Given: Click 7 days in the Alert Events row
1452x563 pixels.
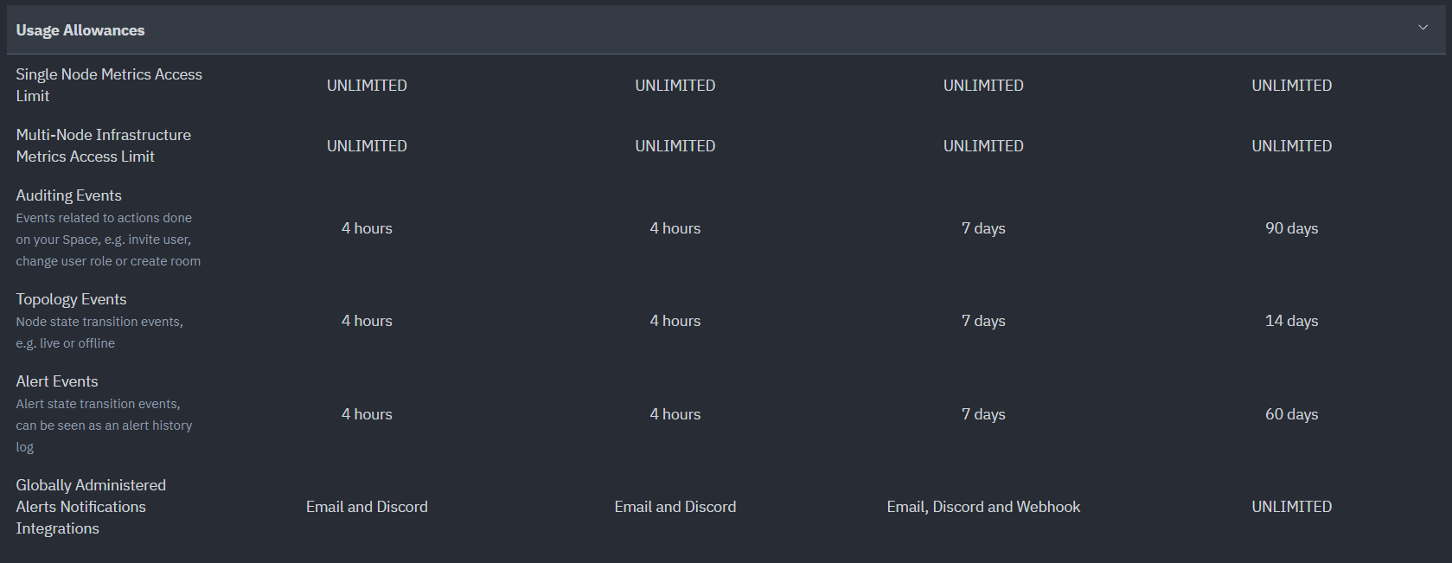Looking at the screenshot, I should [x=983, y=414].
